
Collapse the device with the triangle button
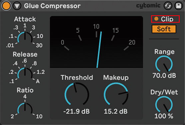17,6
